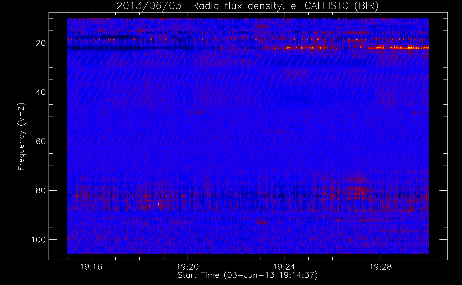Click the 20 frequency tick label
The height and width of the screenshot is (285, 462).
pyautogui.click(x=41, y=43)
